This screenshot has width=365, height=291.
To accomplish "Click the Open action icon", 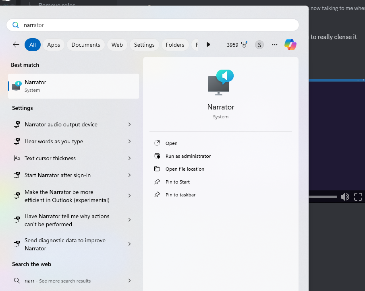I will pyautogui.click(x=157, y=143).
